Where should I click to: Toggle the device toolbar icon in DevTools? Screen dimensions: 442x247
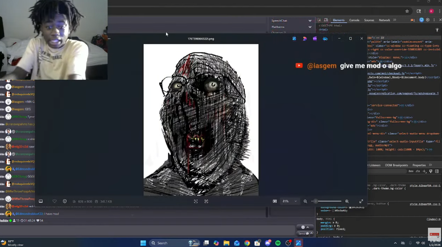click(x=326, y=20)
